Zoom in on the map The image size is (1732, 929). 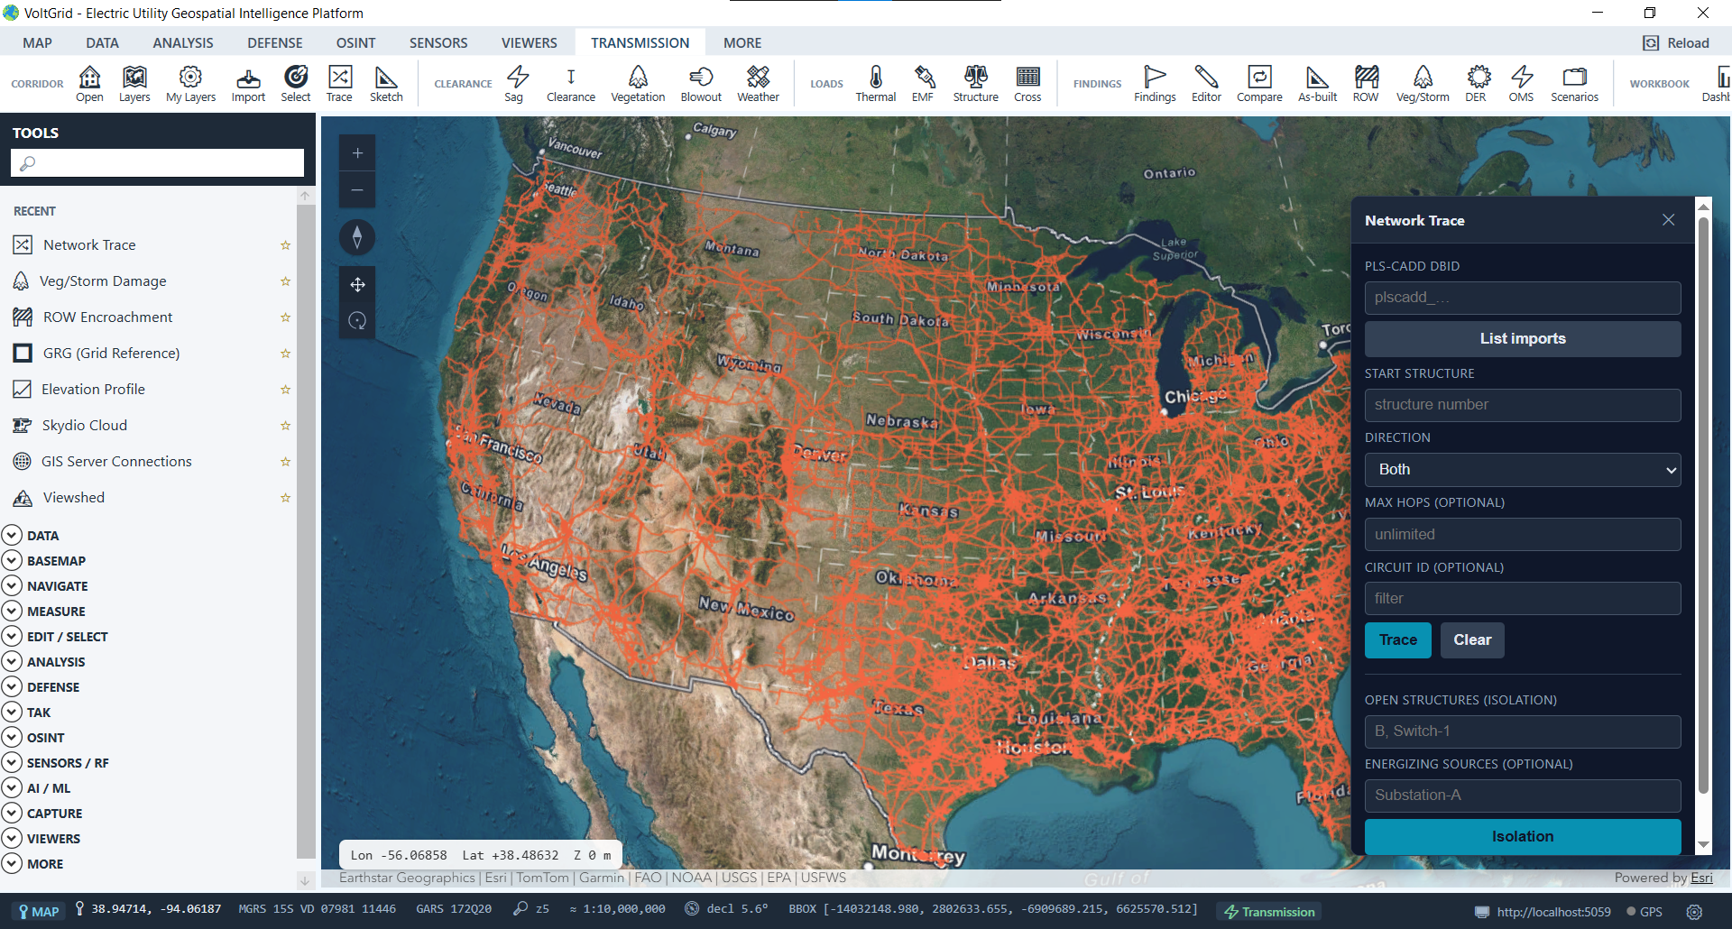[357, 153]
